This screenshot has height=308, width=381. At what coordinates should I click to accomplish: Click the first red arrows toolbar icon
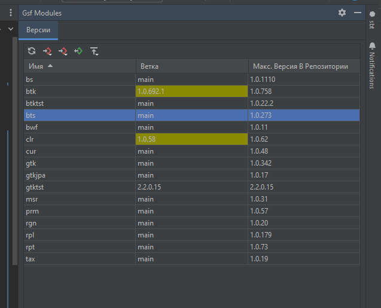pos(47,51)
